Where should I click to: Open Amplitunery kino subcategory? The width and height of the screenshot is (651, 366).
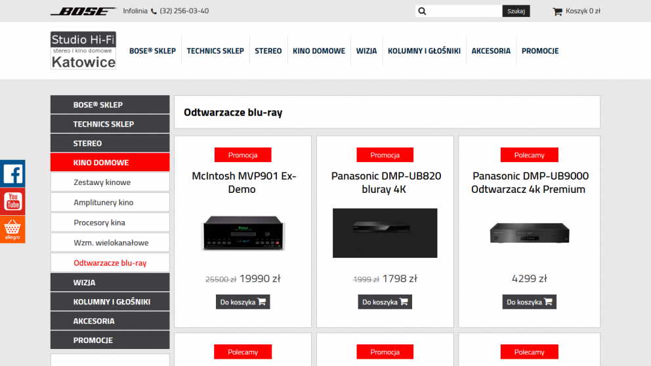(x=110, y=203)
